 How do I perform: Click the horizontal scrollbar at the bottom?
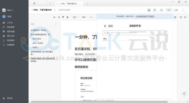pos(99,102)
